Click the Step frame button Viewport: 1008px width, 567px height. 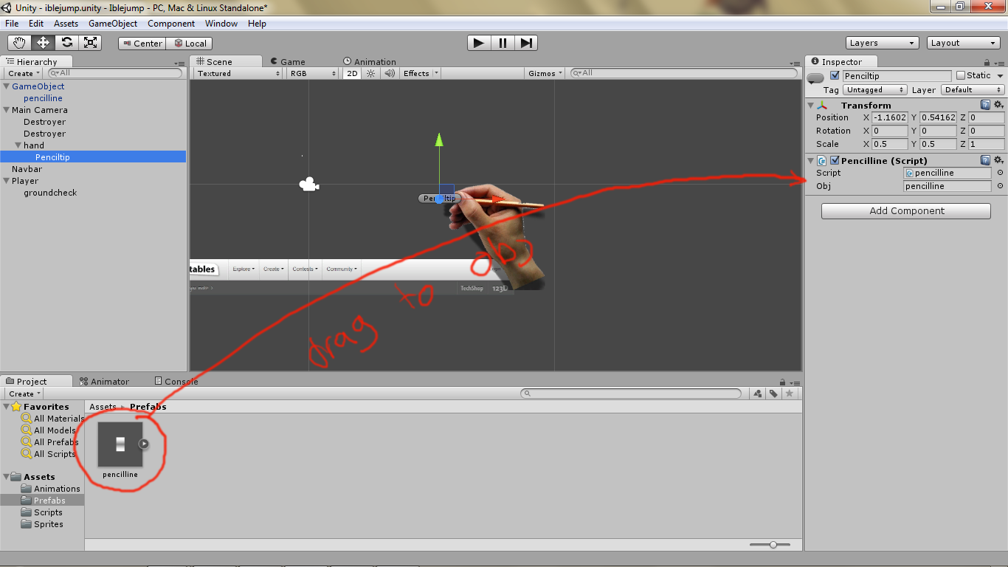pos(526,43)
